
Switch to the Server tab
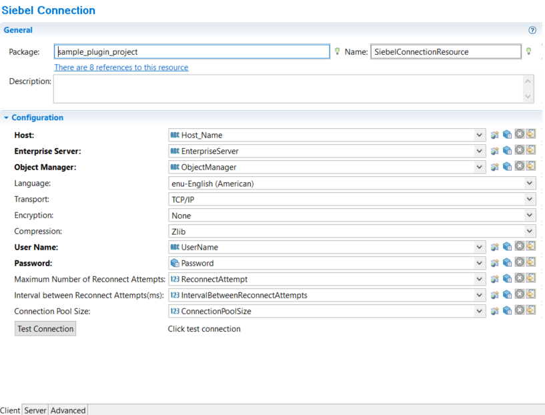click(x=35, y=410)
